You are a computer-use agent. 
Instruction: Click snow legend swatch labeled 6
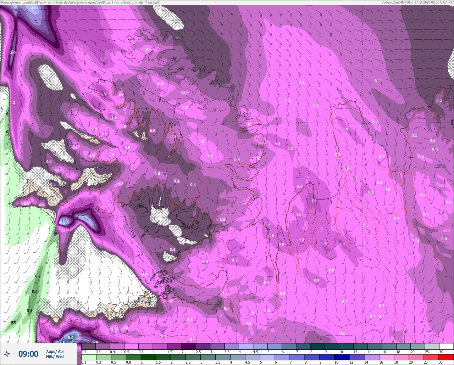pos(289,346)
